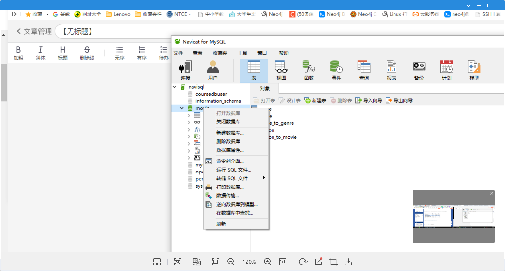Click the zoom out magnifier icon

(231, 262)
